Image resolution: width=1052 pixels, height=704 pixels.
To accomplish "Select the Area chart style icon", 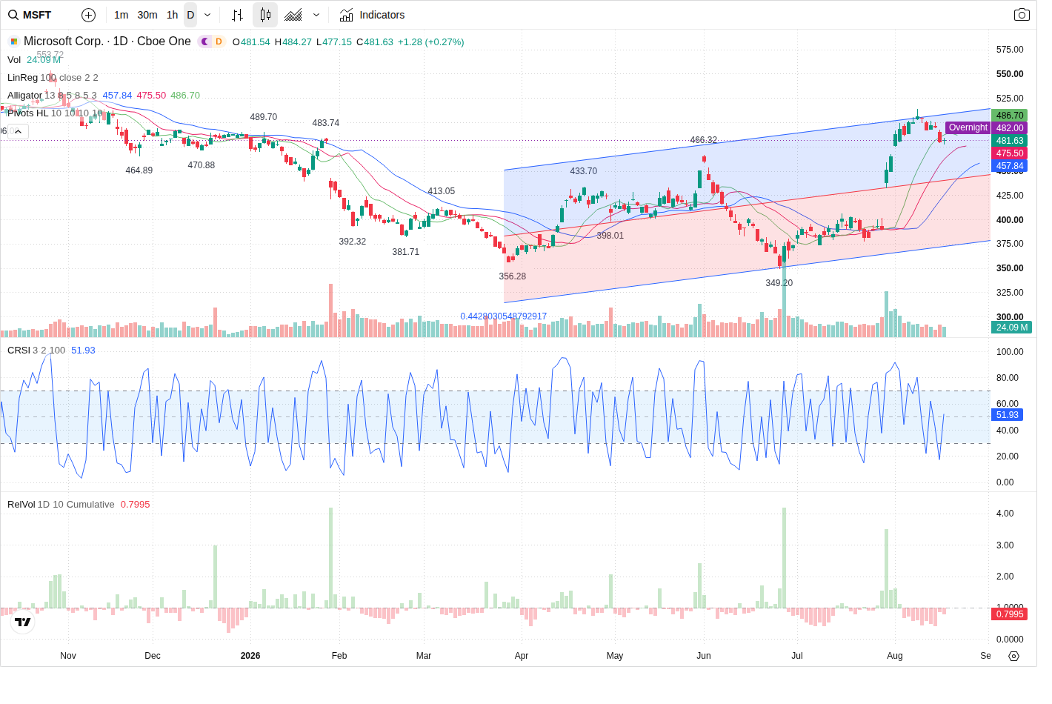I will click(x=293, y=15).
